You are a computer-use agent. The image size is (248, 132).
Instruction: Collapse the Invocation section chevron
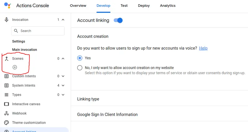click(63, 20)
